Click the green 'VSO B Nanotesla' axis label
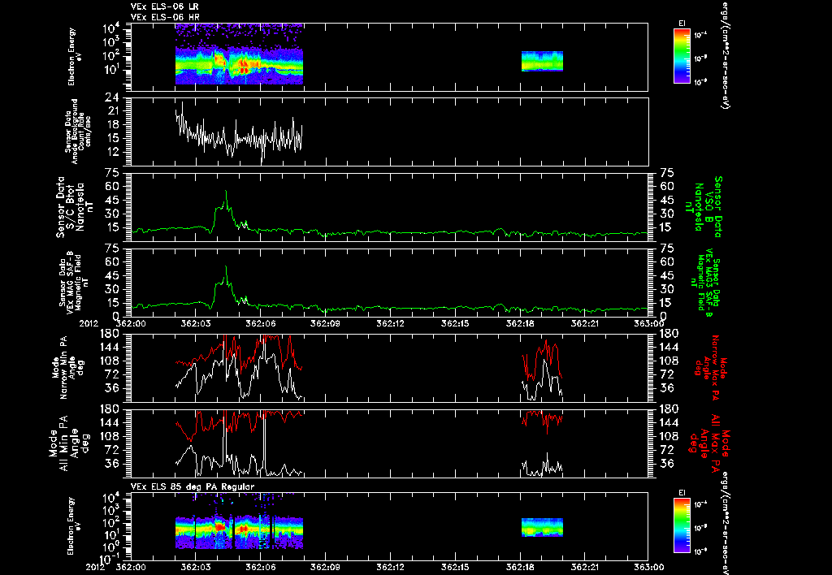 (703, 207)
